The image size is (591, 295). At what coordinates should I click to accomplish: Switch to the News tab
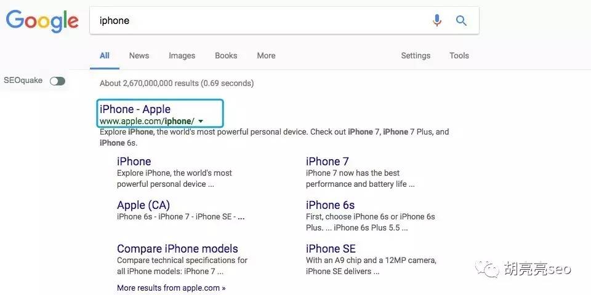139,56
